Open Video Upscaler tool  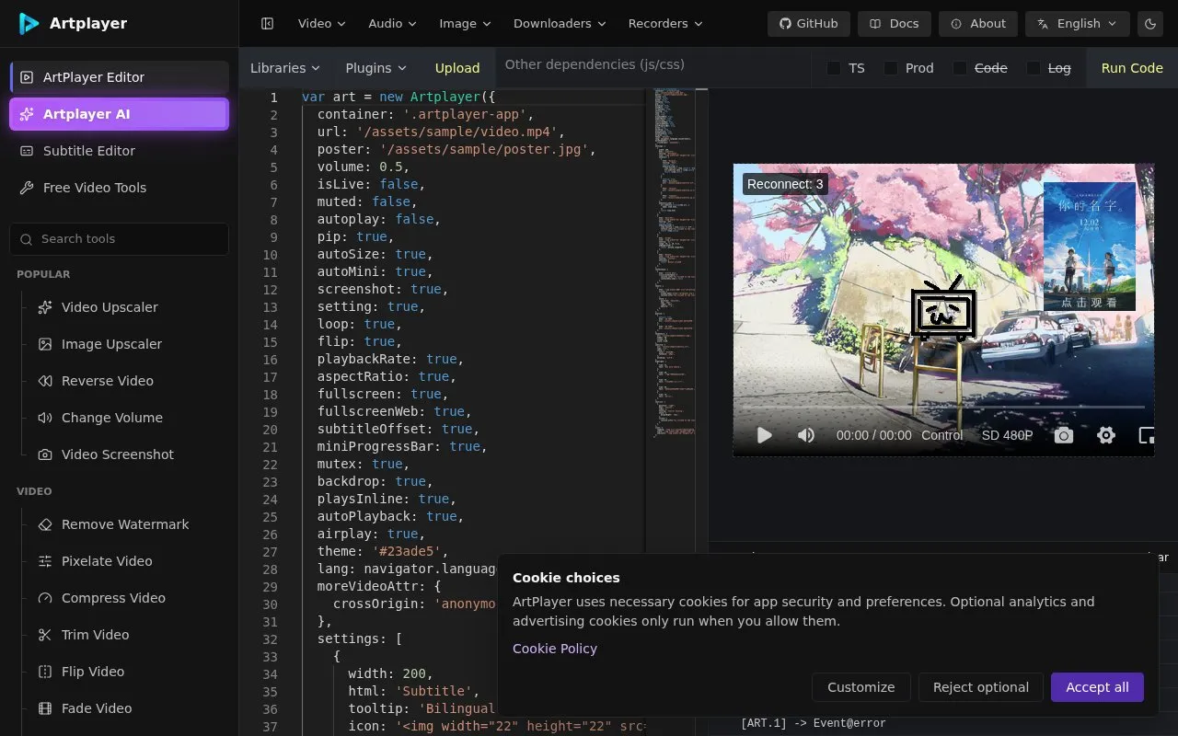pos(110,307)
